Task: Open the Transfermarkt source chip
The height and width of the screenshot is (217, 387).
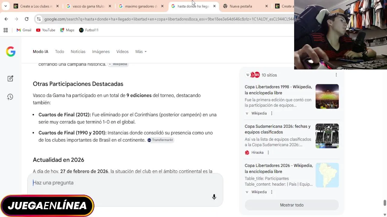Action: point(160,140)
